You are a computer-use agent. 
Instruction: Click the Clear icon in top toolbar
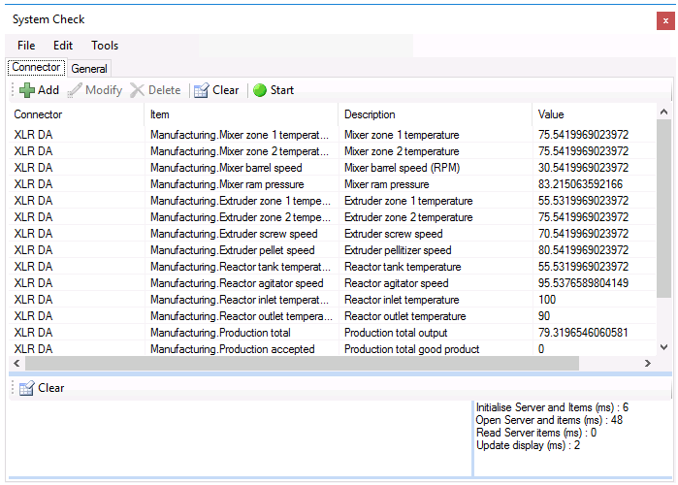202,90
